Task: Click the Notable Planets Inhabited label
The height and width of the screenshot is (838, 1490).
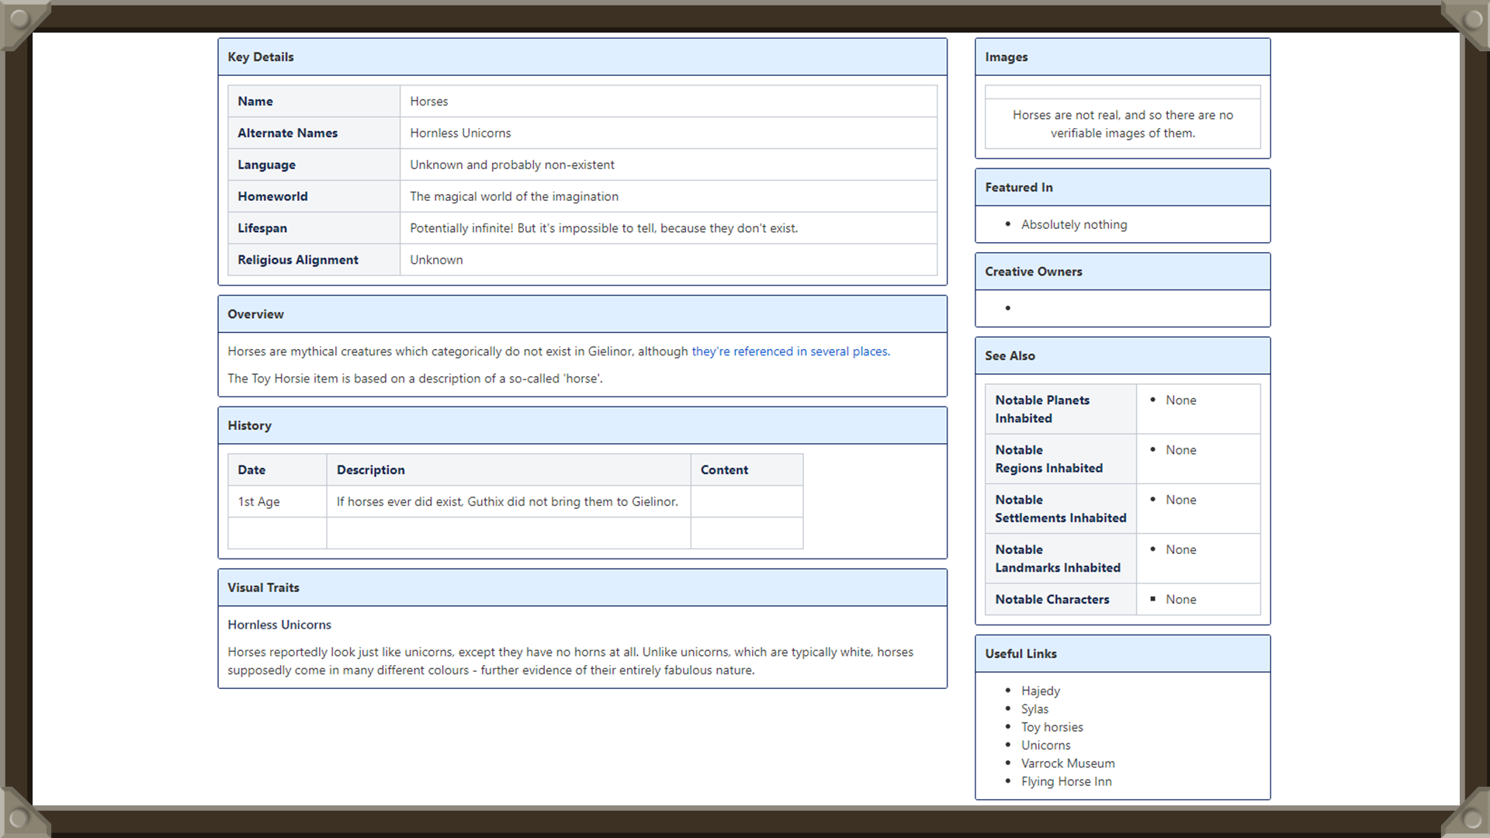Action: point(1042,409)
